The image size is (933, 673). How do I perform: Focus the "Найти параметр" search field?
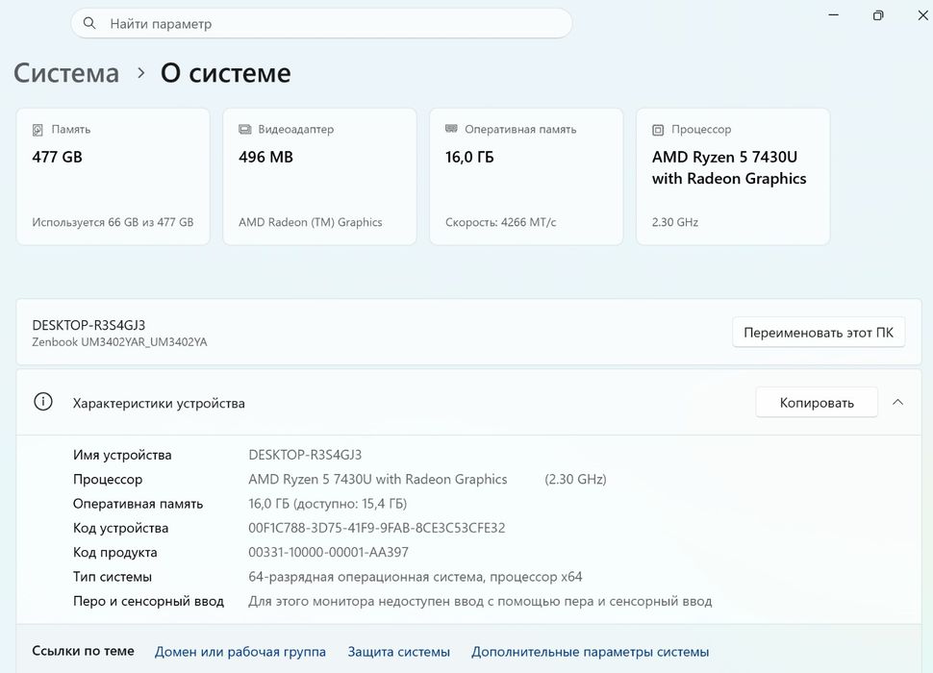tap(321, 24)
